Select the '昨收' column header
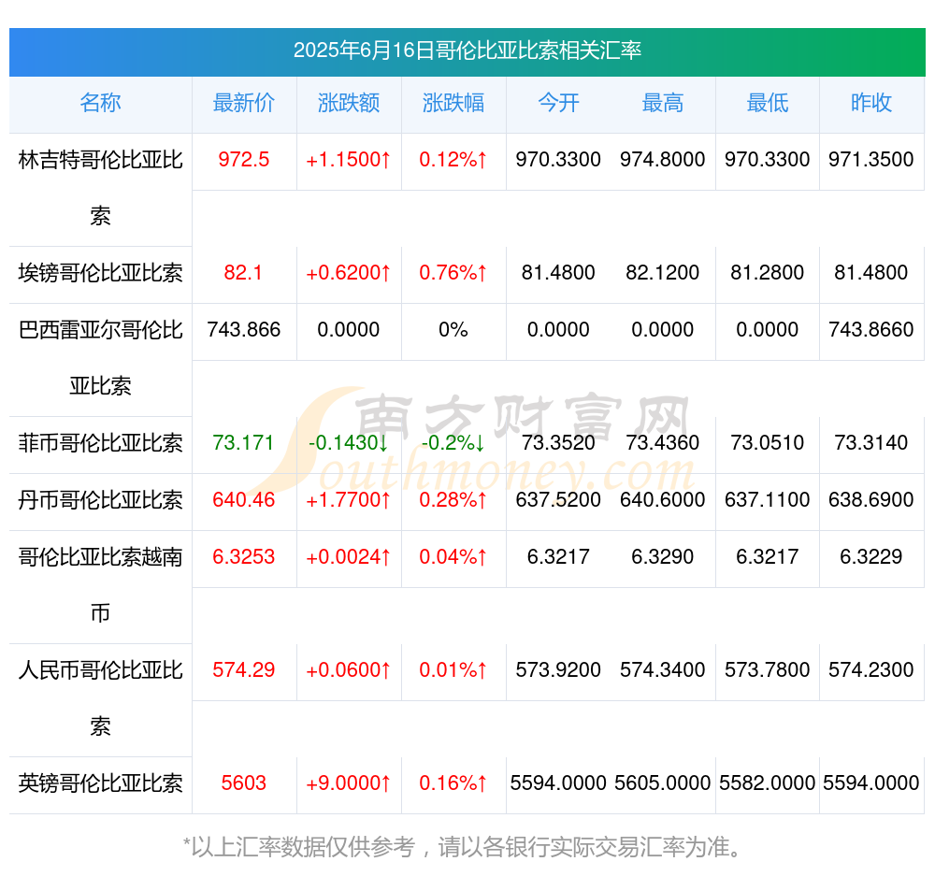 [x=871, y=103]
